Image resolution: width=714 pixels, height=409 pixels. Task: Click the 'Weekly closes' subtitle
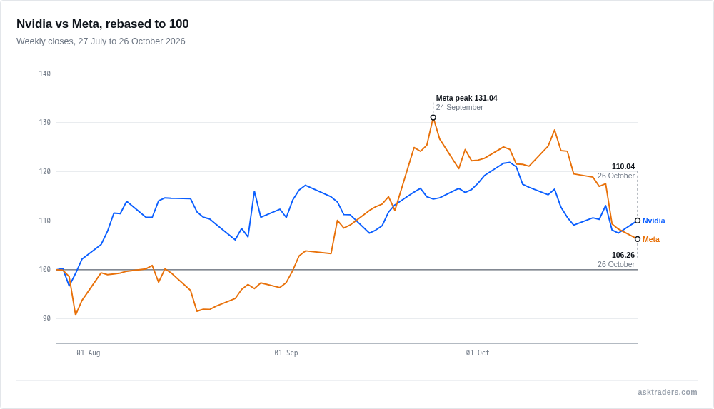pyautogui.click(x=101, y=41)
